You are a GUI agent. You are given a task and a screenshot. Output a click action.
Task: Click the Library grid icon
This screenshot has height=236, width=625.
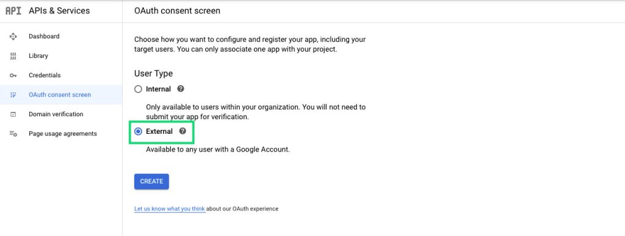tap(13, 56)
